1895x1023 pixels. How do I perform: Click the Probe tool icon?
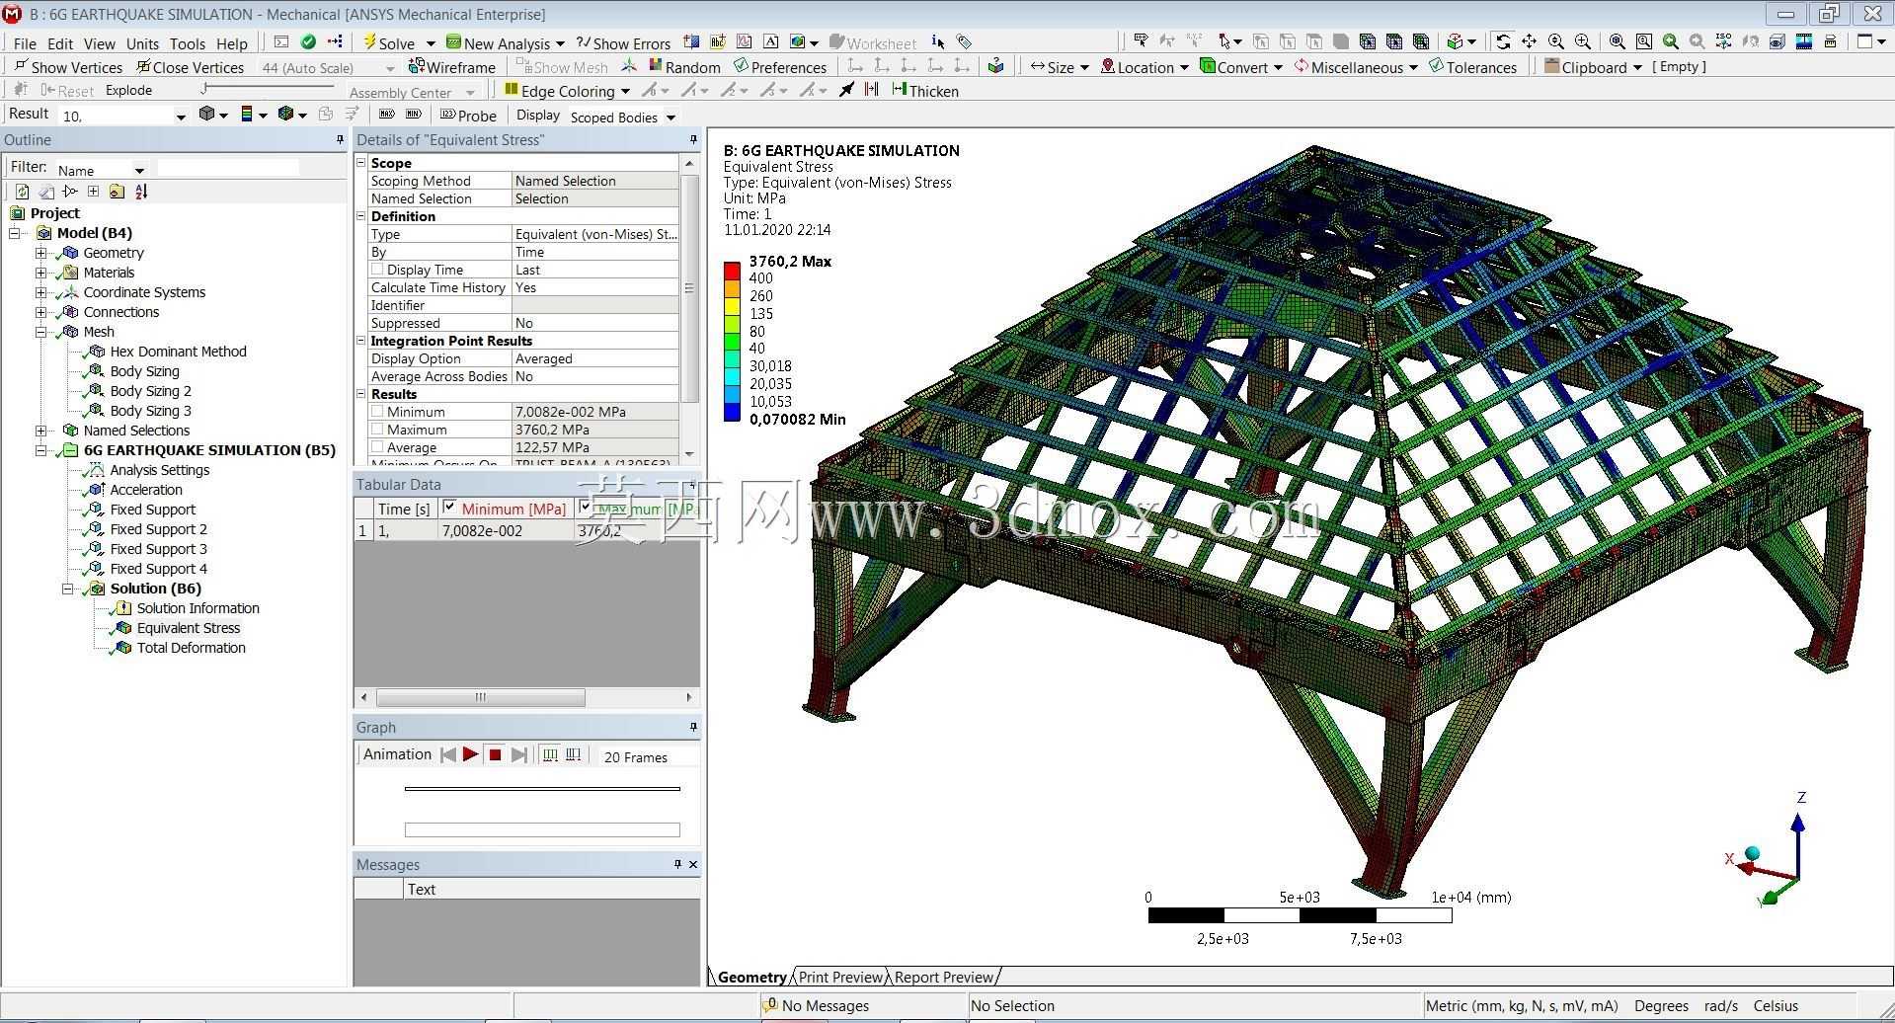pos(447,115)
